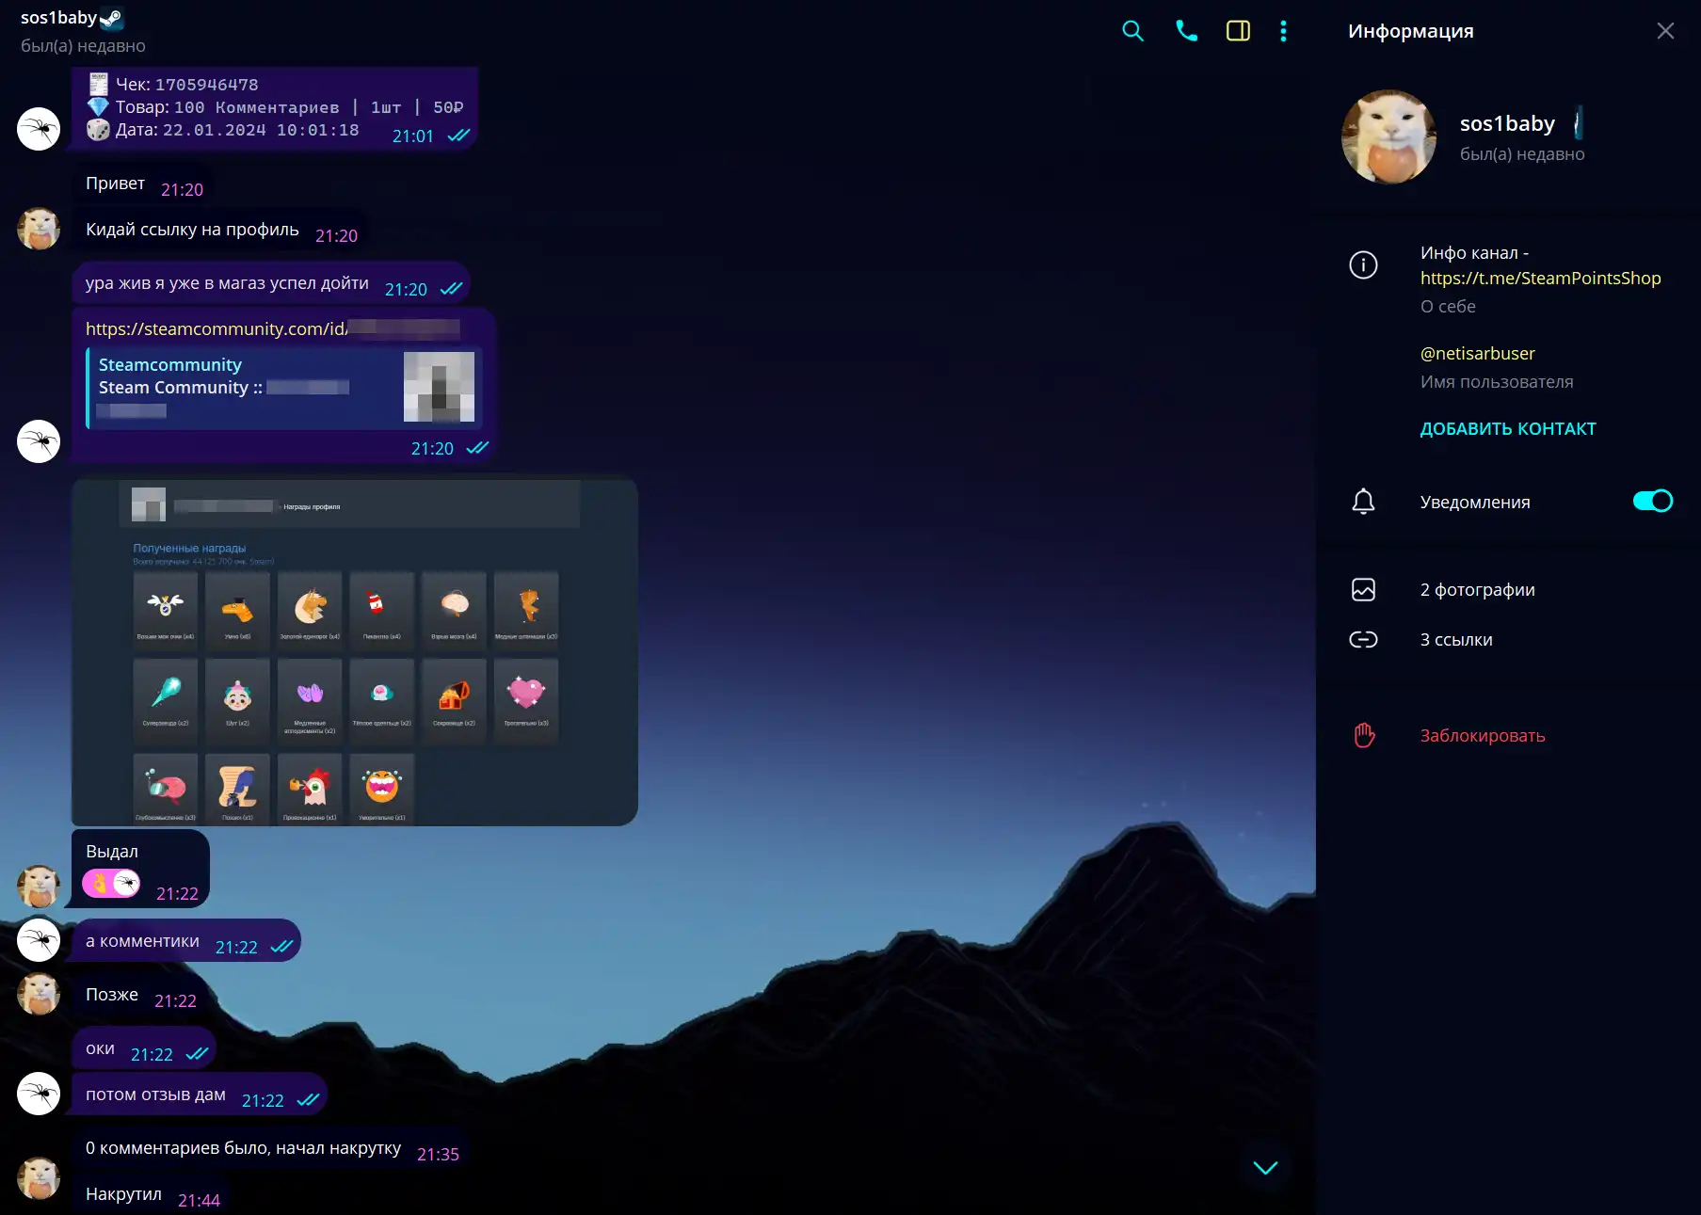Close the Информация panel
The image size is (1701, 1215).
[x=1664, y=31]
